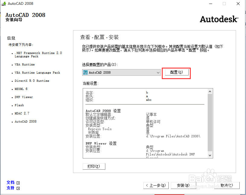
Task: Open the product selection dropdown
Action: click(158, 72)
